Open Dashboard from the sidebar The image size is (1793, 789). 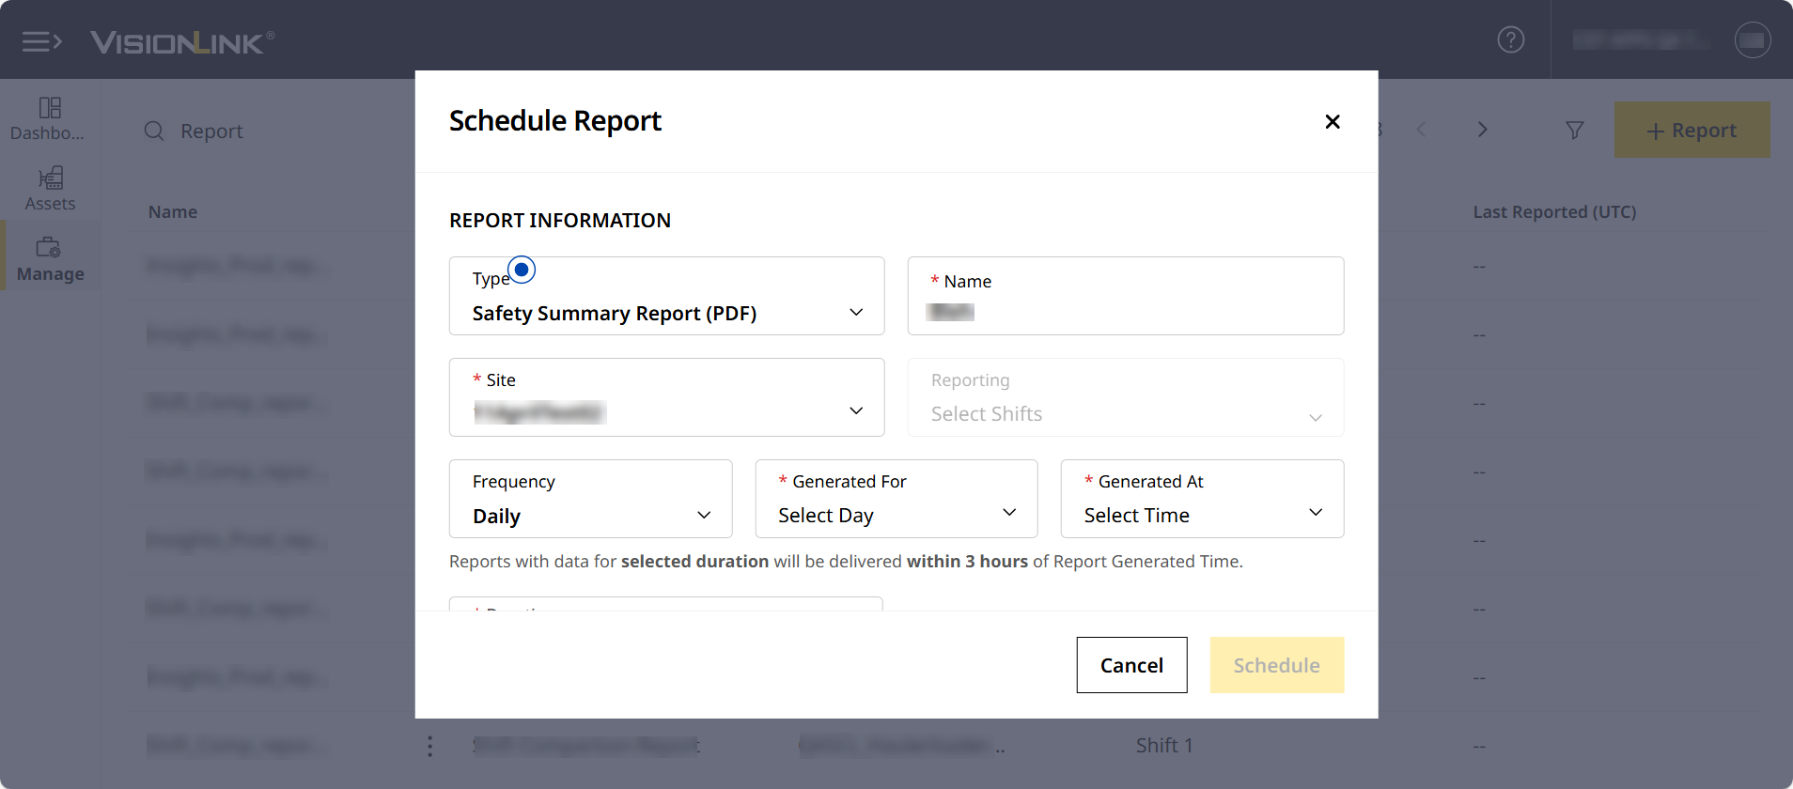49,118
